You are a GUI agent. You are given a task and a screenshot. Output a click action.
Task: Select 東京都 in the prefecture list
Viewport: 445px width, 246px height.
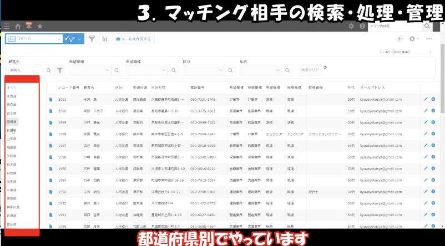11,198
